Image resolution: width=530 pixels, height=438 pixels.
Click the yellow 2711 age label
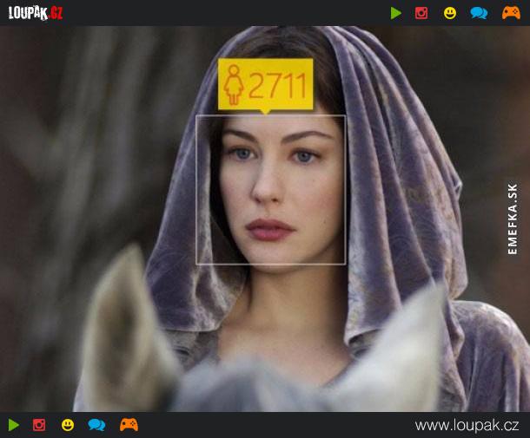266,85
